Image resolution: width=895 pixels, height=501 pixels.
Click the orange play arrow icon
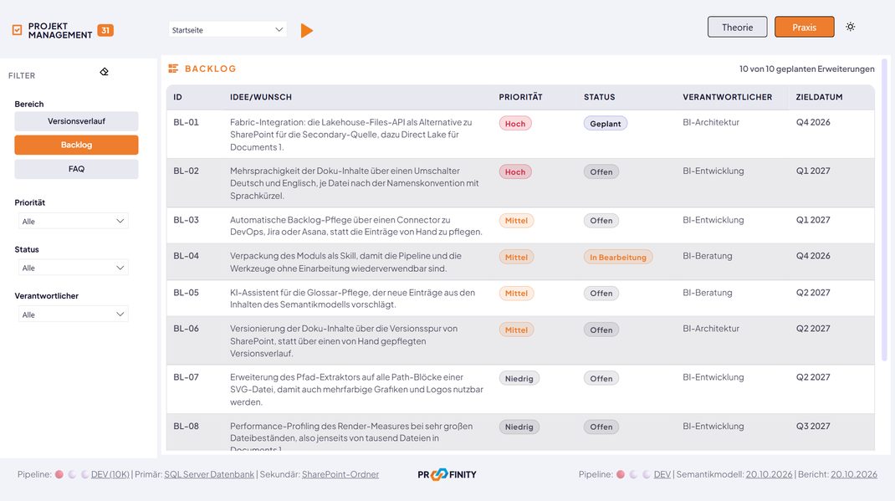[306, 30]
